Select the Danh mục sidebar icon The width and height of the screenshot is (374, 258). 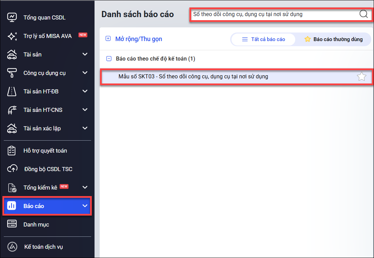click(12, 224)
